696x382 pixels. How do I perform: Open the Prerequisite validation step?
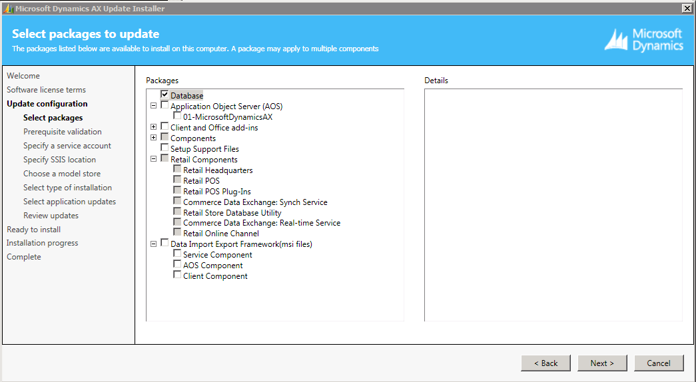coord(63,132)
